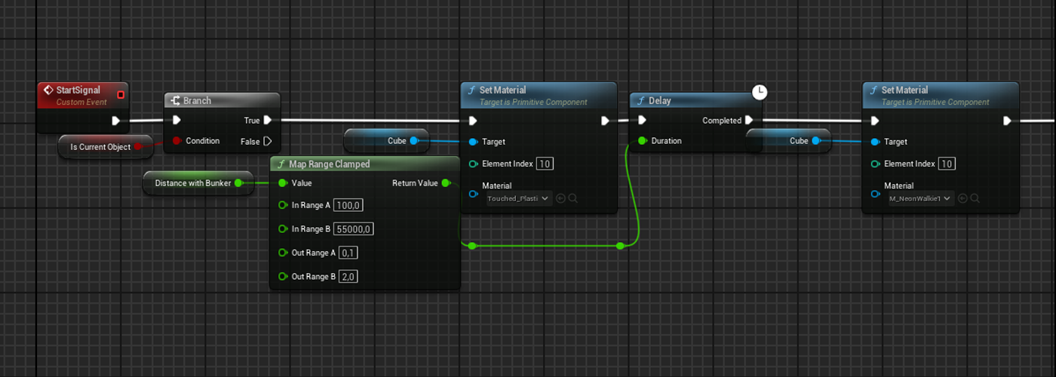Screen dimensions: 1056x377
Task: Open the Touched_Plasti material dropdown
Action: (520, 198)
